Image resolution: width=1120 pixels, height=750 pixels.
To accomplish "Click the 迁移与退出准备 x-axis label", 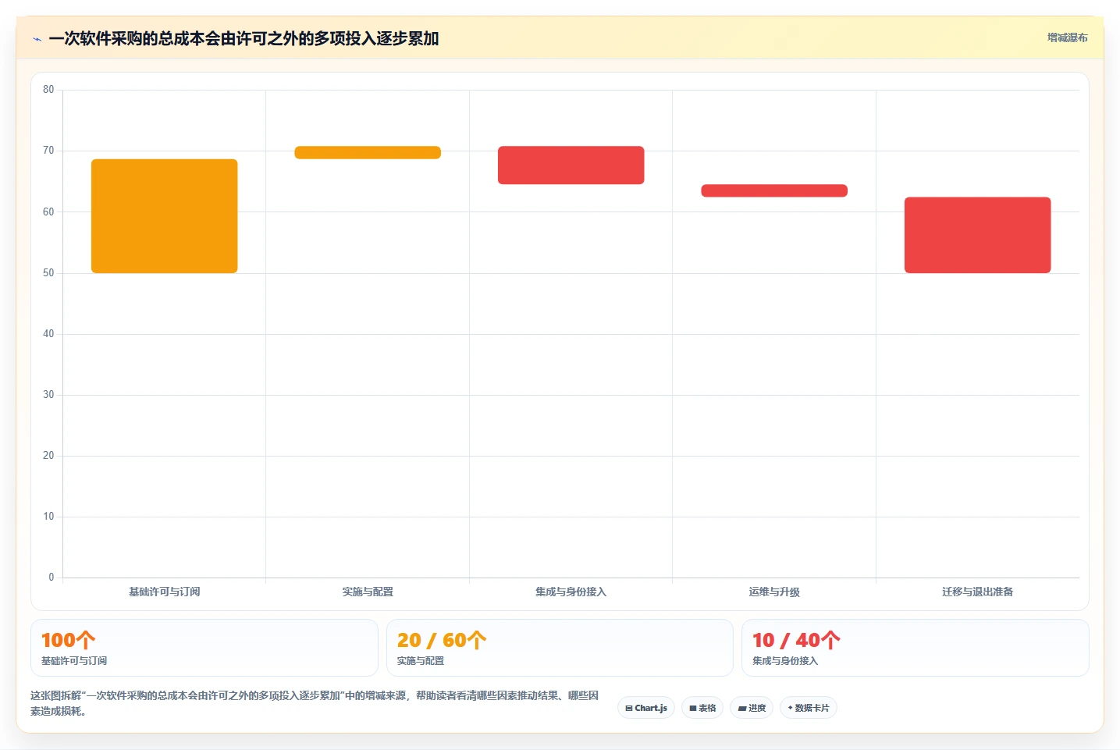I will 978,592.
